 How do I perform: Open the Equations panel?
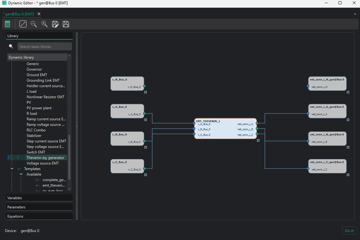39,216
